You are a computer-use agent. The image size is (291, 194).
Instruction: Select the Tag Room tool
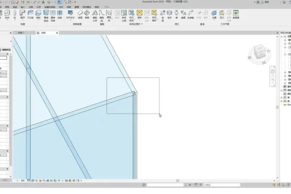click(x=132, y=16)
